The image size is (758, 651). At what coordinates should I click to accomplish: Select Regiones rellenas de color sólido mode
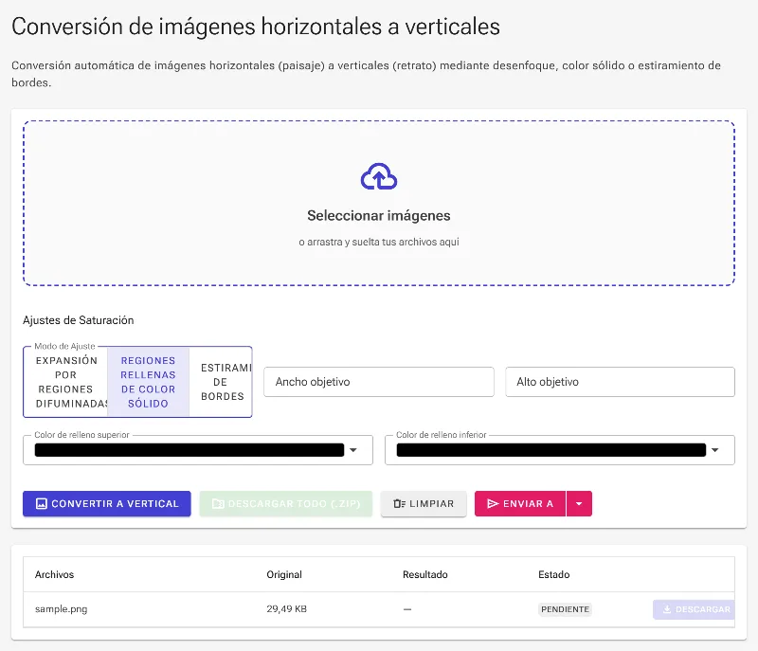point(148,382)
